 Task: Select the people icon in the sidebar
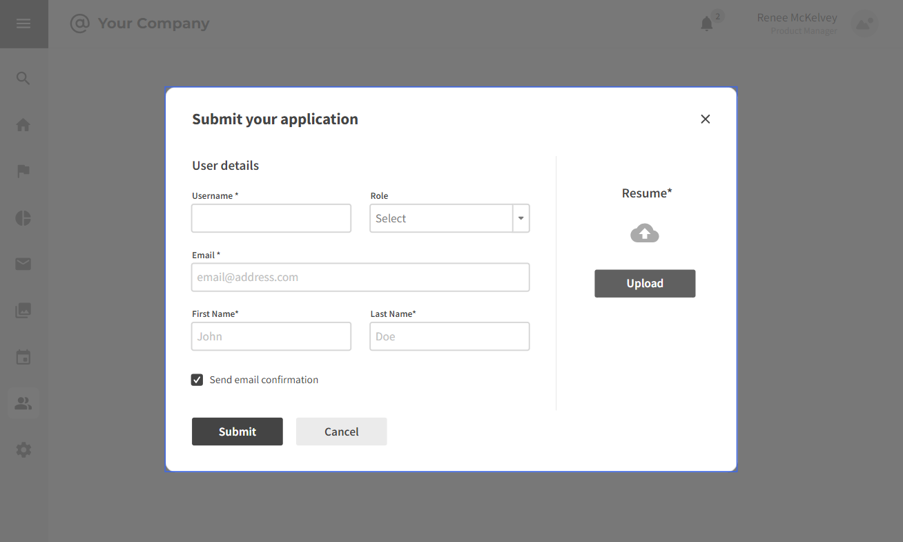coord(23,403)
